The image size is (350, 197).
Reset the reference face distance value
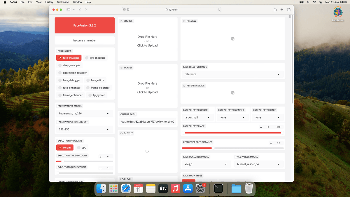point(271,143)
